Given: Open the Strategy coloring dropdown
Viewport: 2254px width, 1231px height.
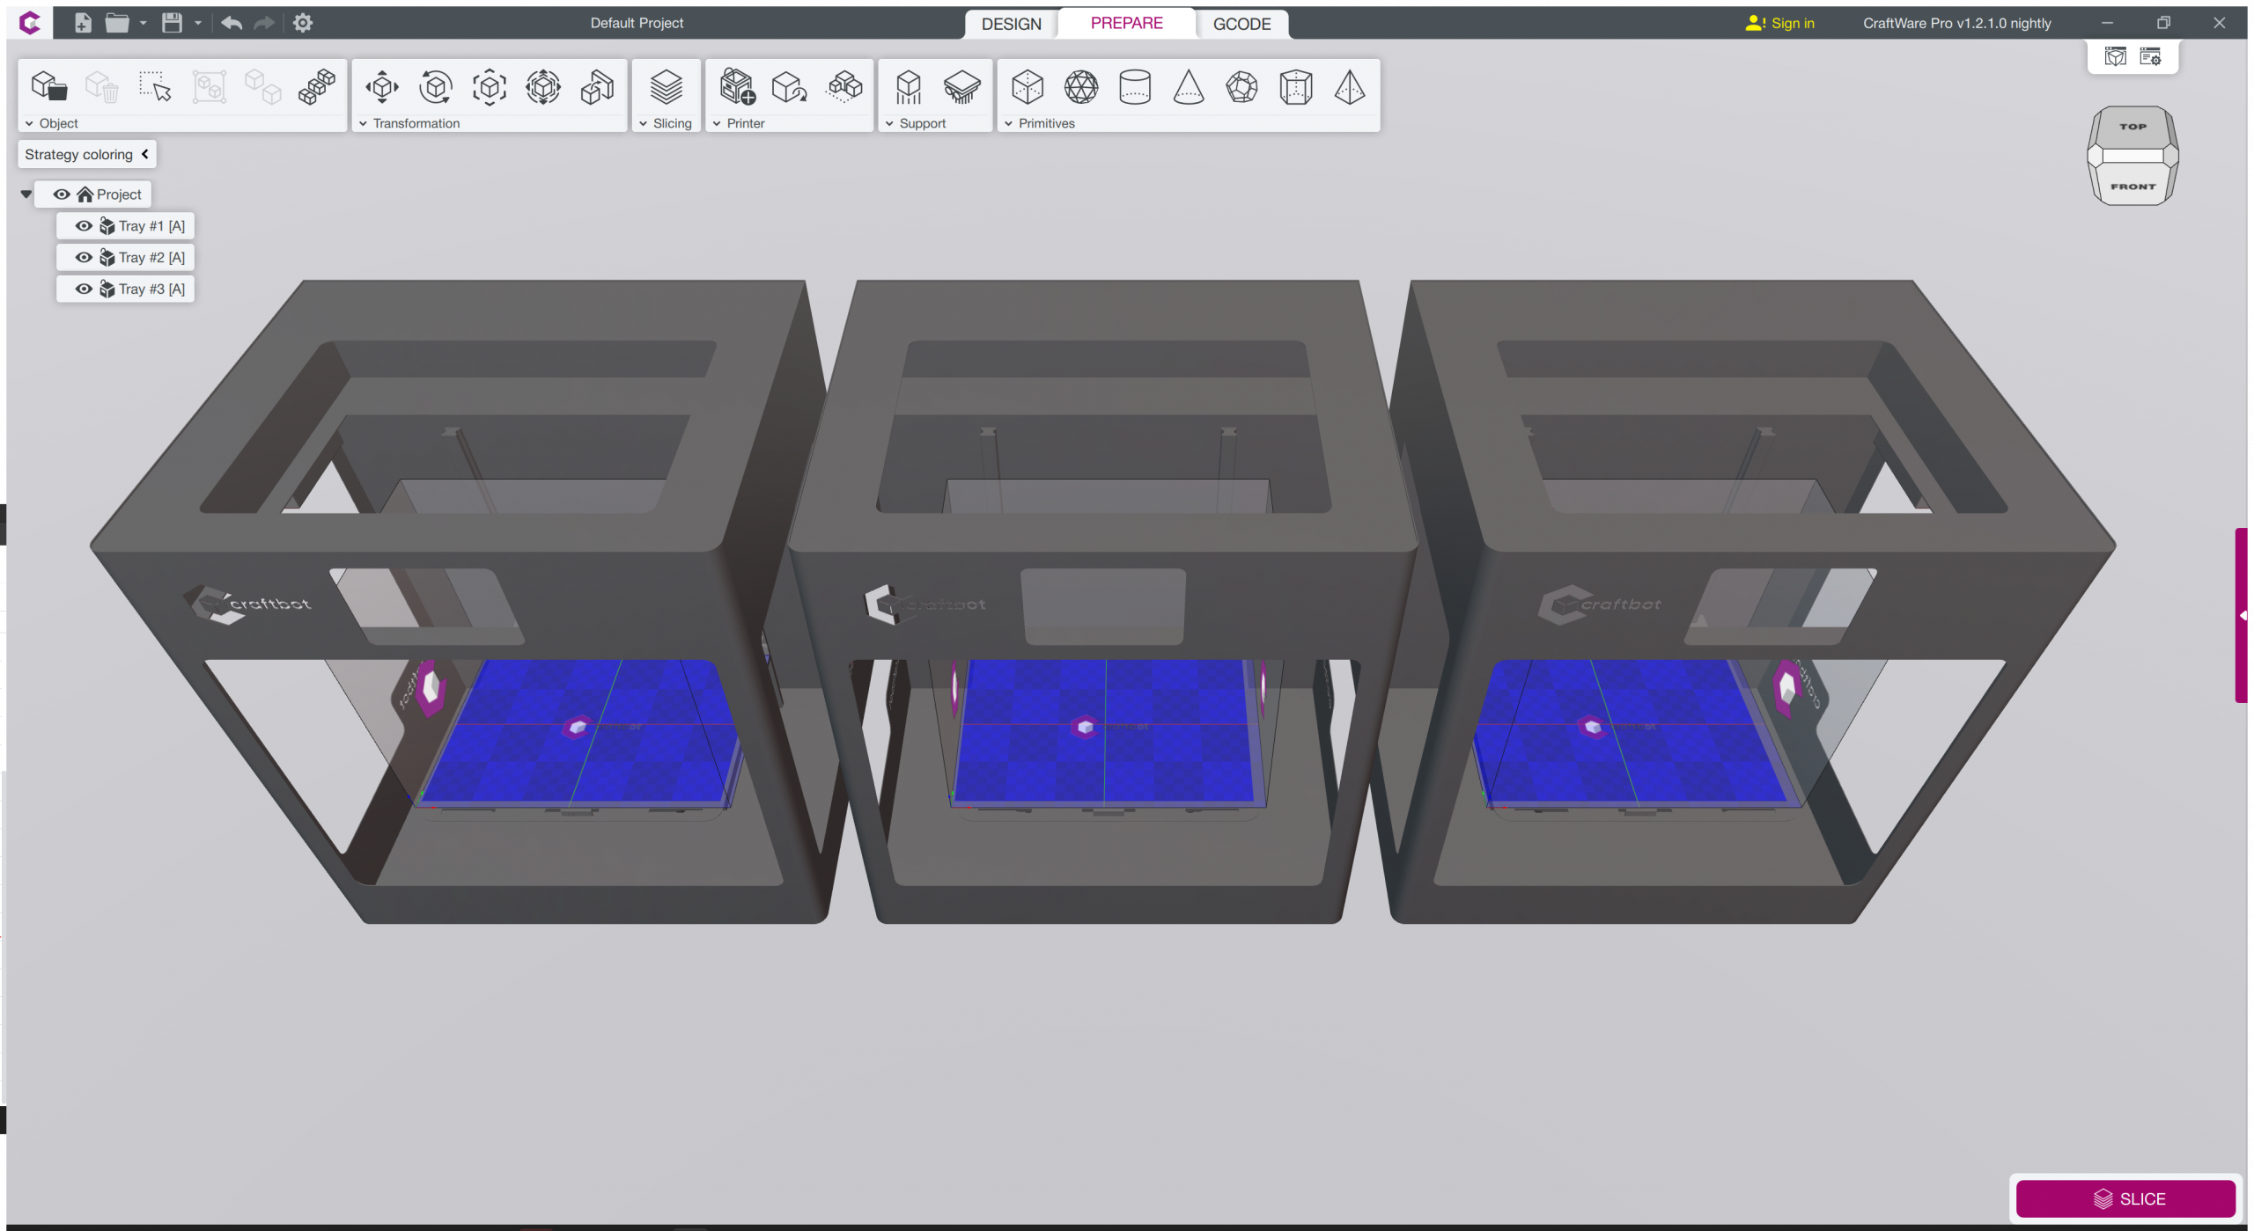Looking at the screenshot, I should 86,155.
